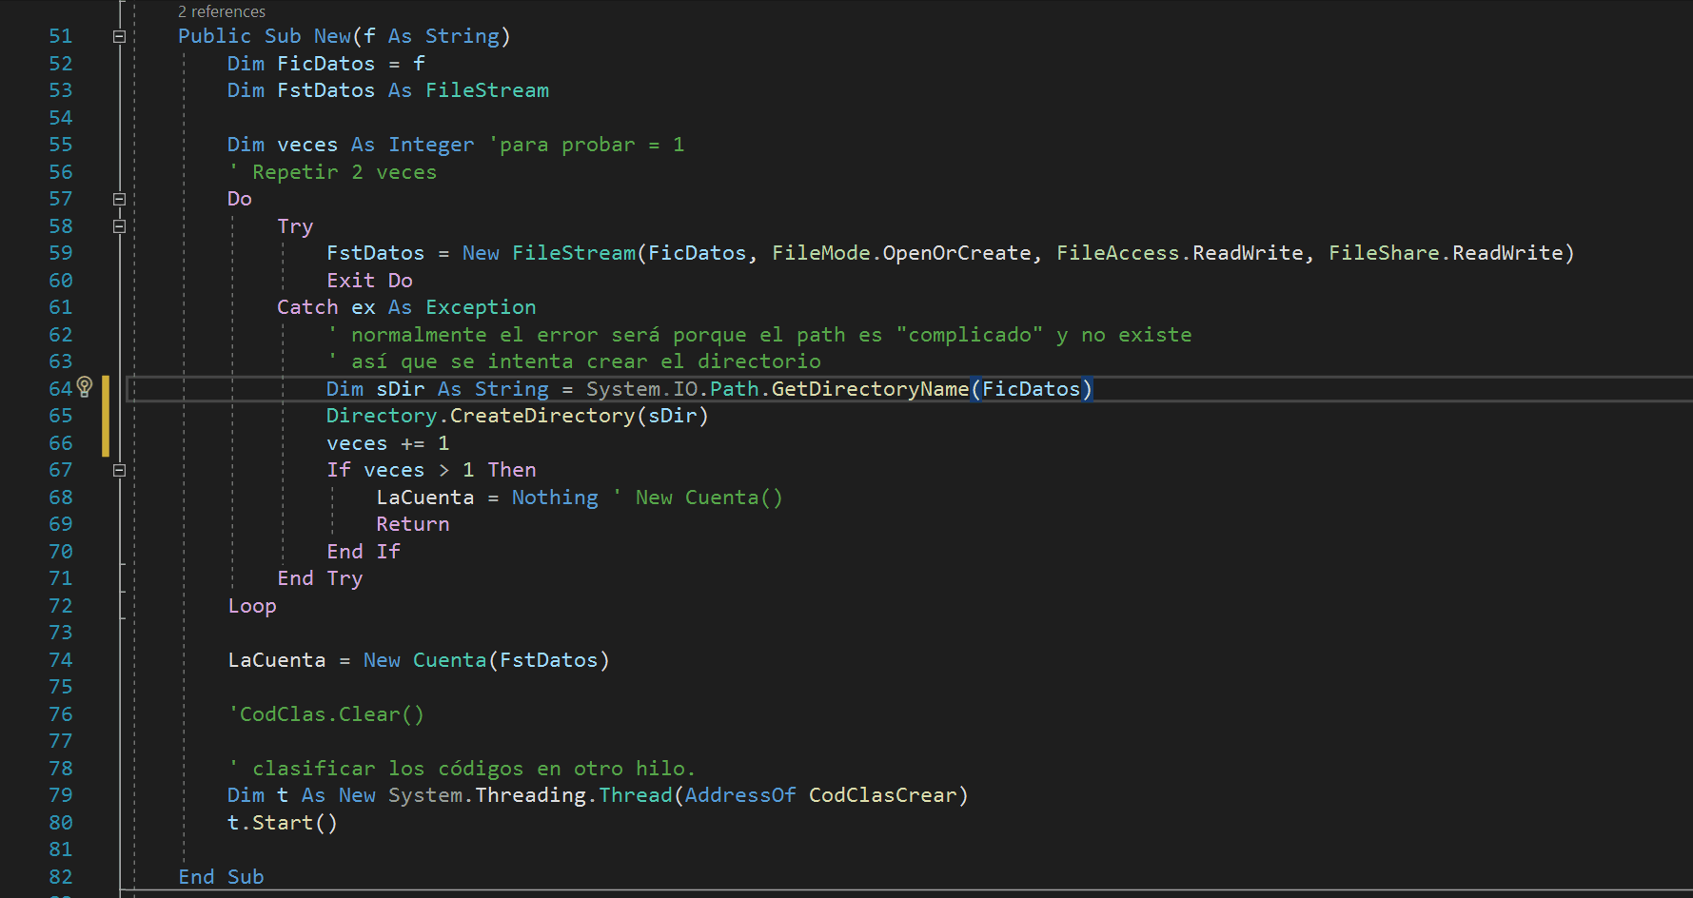1693x898 pixels.
Task: Click the yellow change-tracking bar in the gutter
Action: pos(108,415)
